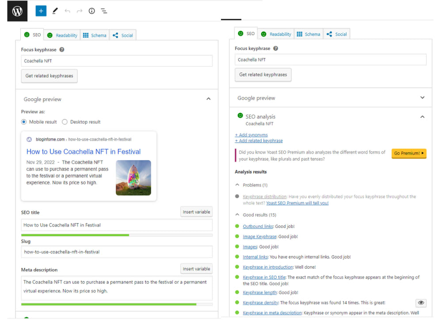Click Get related keyphrases in right panel
The width and height of the screenshot is (442, 332).
263,75
